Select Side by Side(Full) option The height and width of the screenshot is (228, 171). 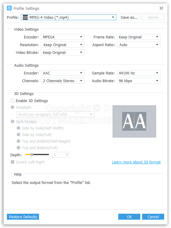(x=18, y=135)
